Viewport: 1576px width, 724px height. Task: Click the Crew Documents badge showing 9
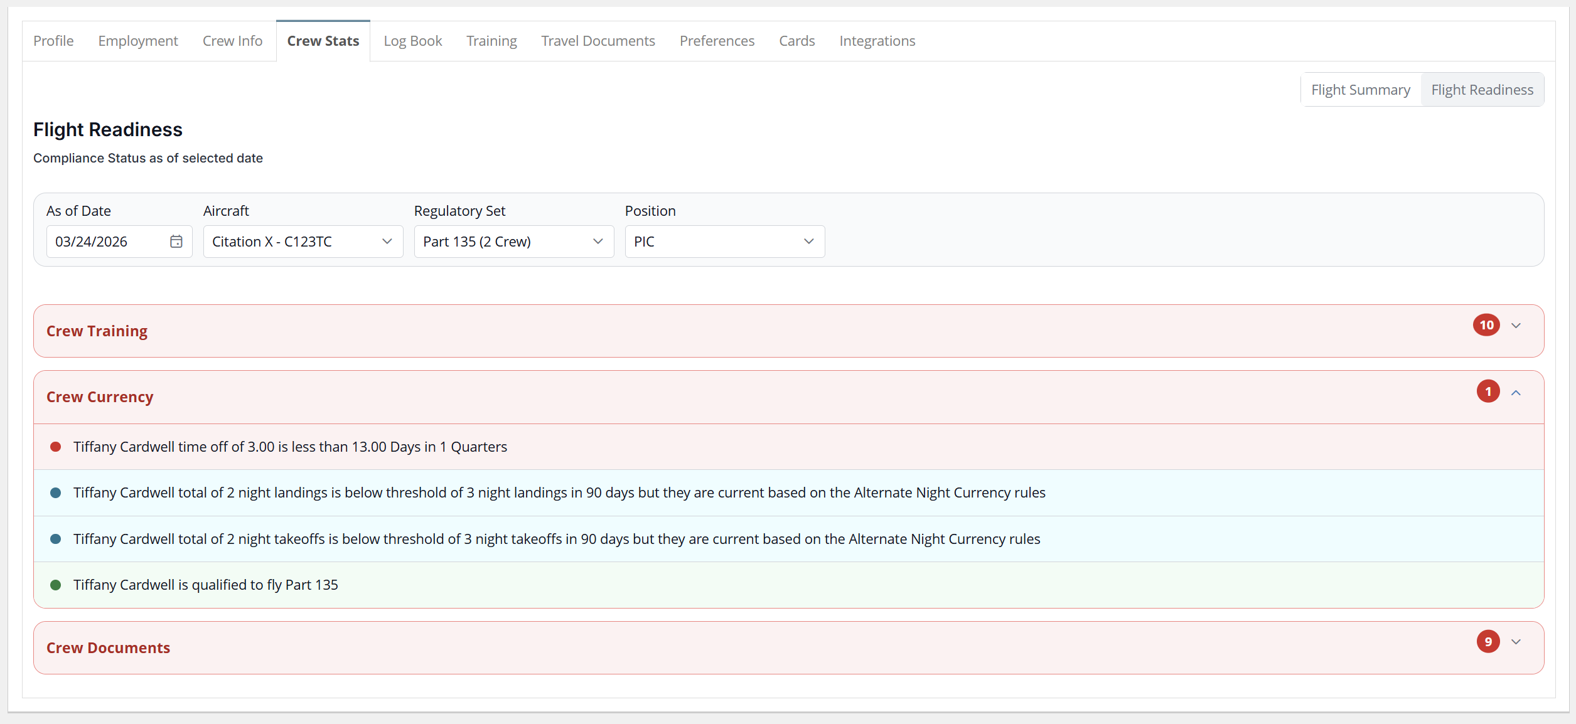pyautogui.click(x=1488, y=641)
